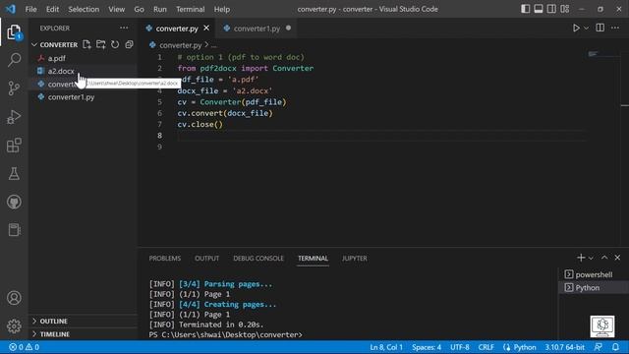The image size is (629, 354).
Task: Open the Selection menu
Action: [84, 9]
